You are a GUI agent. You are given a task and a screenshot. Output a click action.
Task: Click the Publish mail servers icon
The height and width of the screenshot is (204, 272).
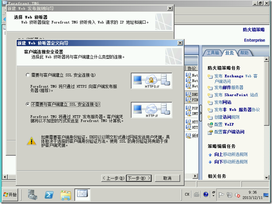coord(210,88)
